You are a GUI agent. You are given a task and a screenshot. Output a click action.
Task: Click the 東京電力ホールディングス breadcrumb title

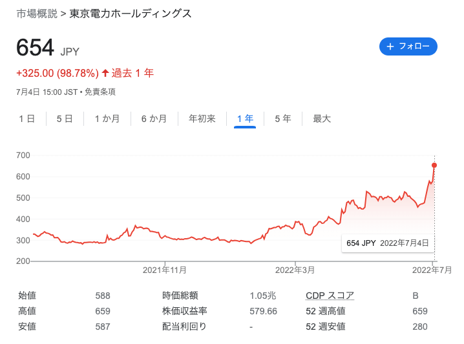[x=131, y=14]
